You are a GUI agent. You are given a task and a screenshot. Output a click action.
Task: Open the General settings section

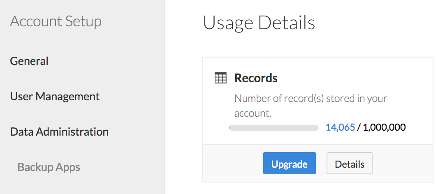(29, 61)
